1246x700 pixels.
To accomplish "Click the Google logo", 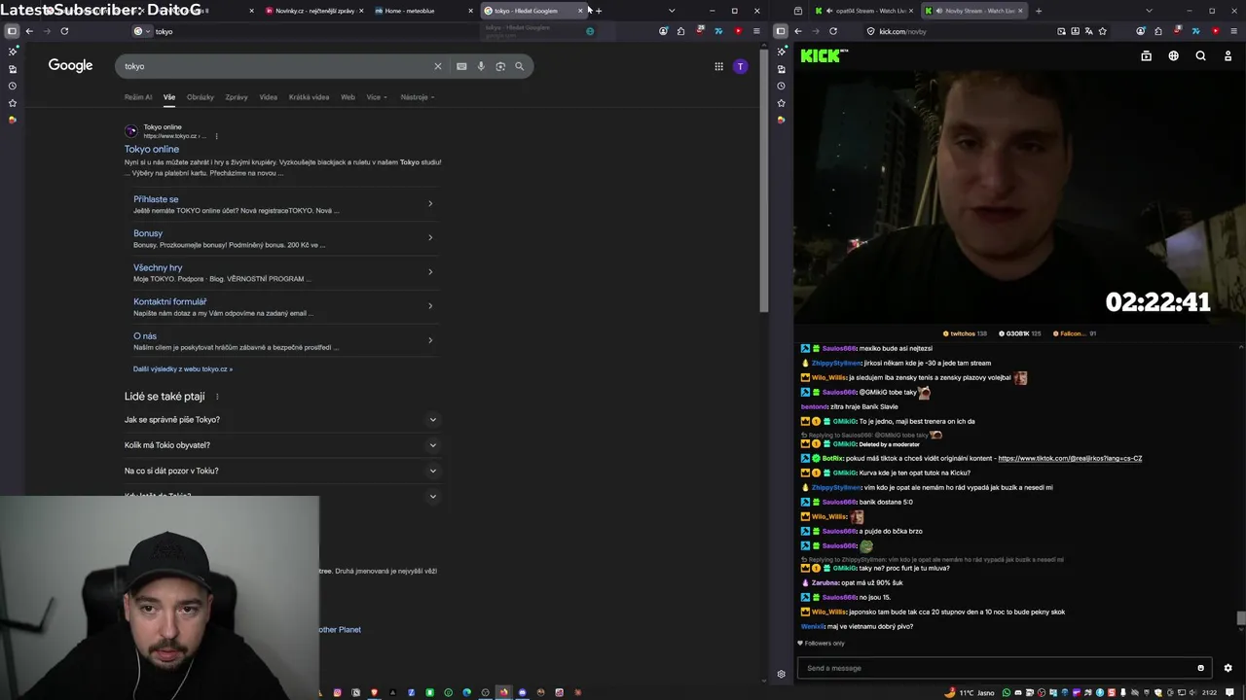I will [71, 65].
